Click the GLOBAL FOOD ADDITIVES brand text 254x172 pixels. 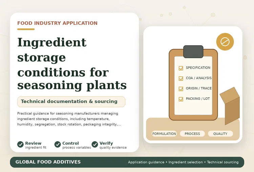[x=48, y=162]
